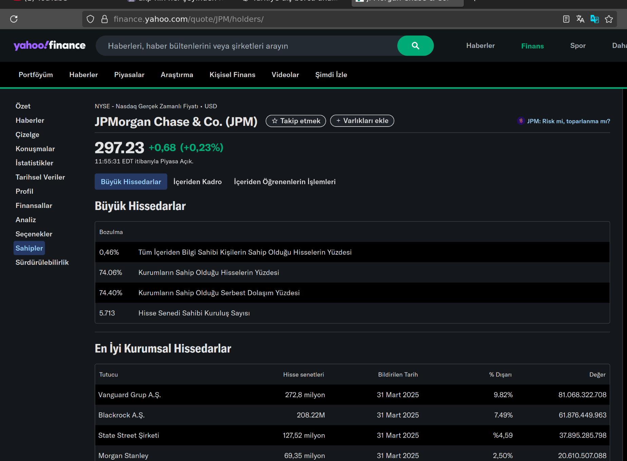The width and height of the screenshot is (627, 461).
Task: Click the 74.06% institutions value
Action: 111,272
